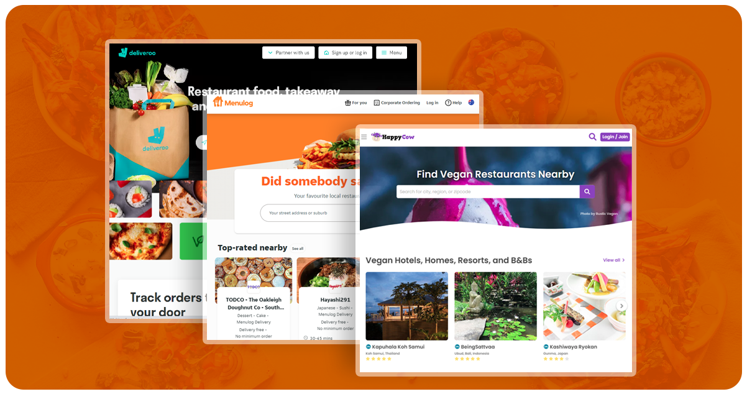Screen dimensions: 747x394
Task: Open the Deliveroo Menu button
Action: [392, 53]
